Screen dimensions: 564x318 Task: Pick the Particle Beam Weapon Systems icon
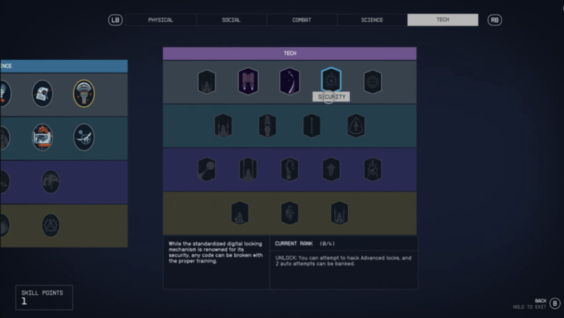coord(248,169)
